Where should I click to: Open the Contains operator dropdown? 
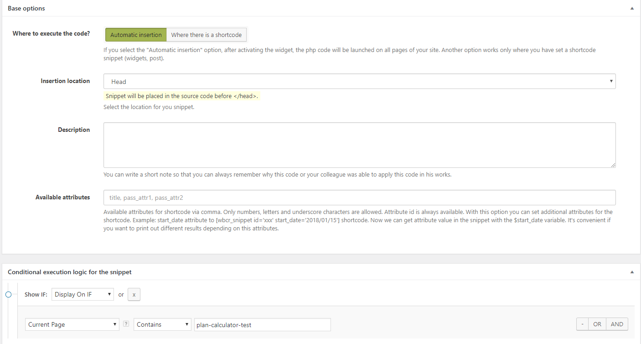pyautogui.click(x=162, y=324)
